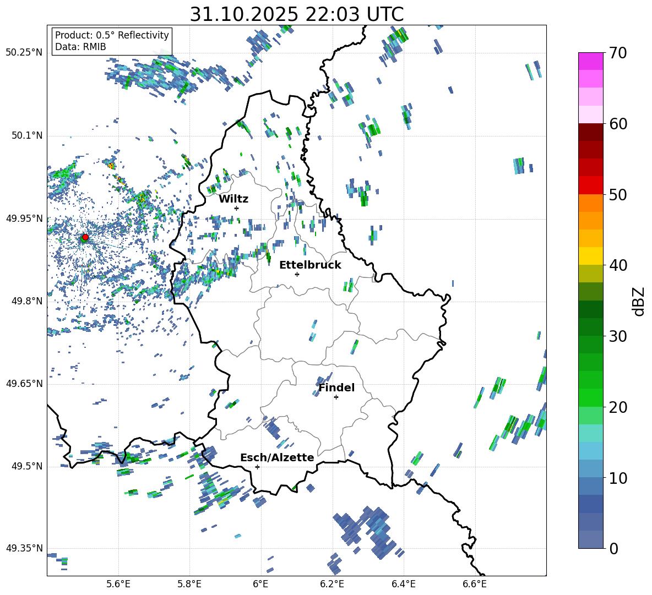The width and height of the screenshot is (652, 595).
Task: Click the 30 tick on colorbar
Action: click(618, 336)
